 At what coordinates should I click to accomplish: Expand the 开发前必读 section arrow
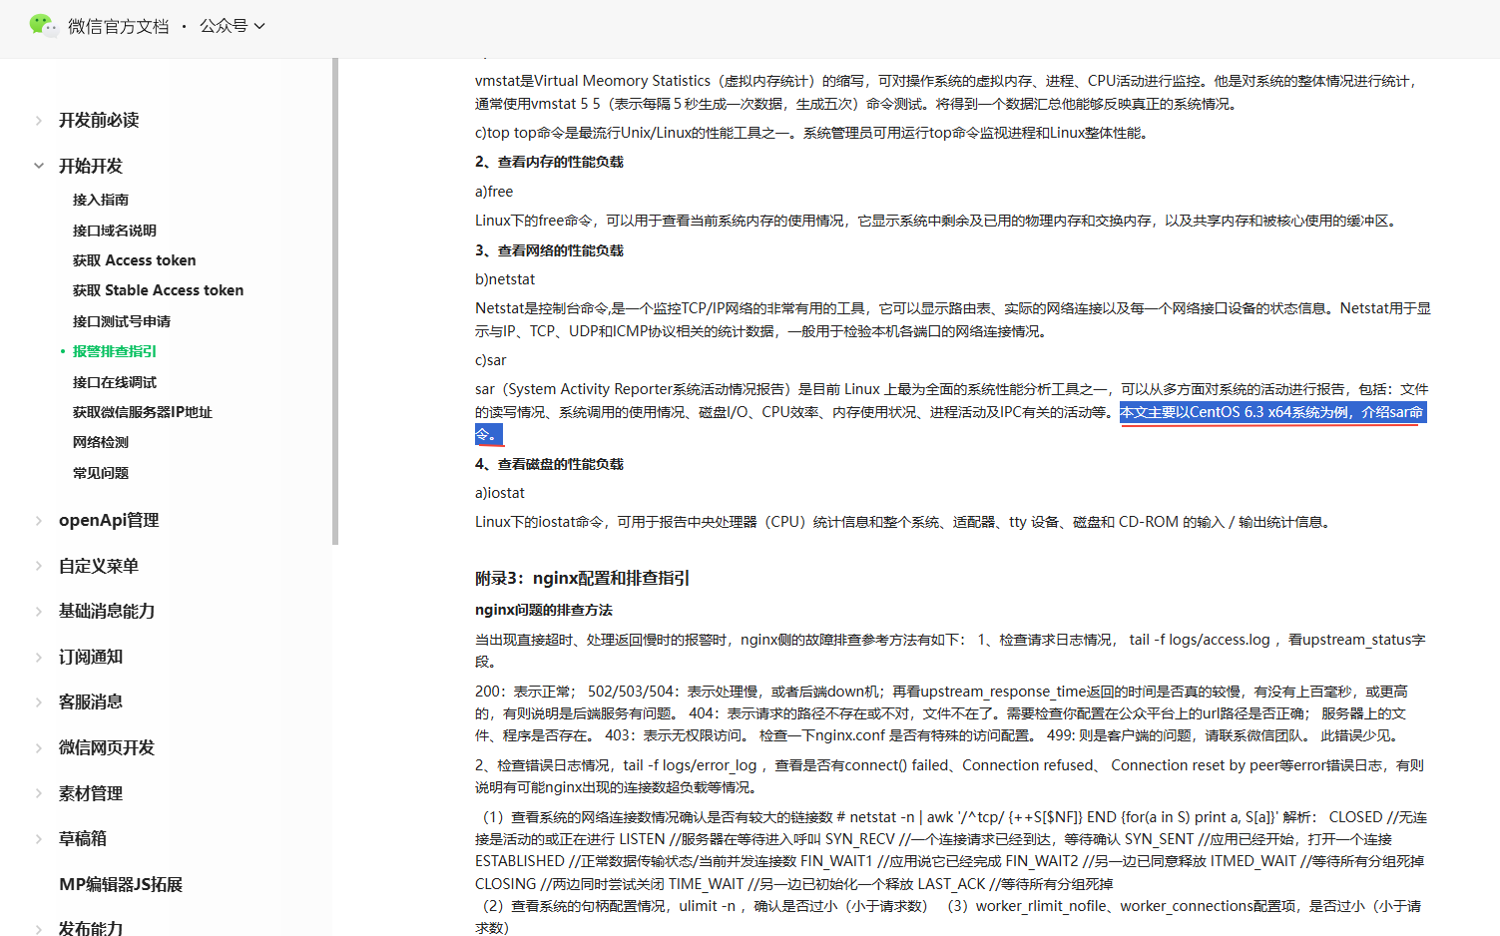pos(39,121)
